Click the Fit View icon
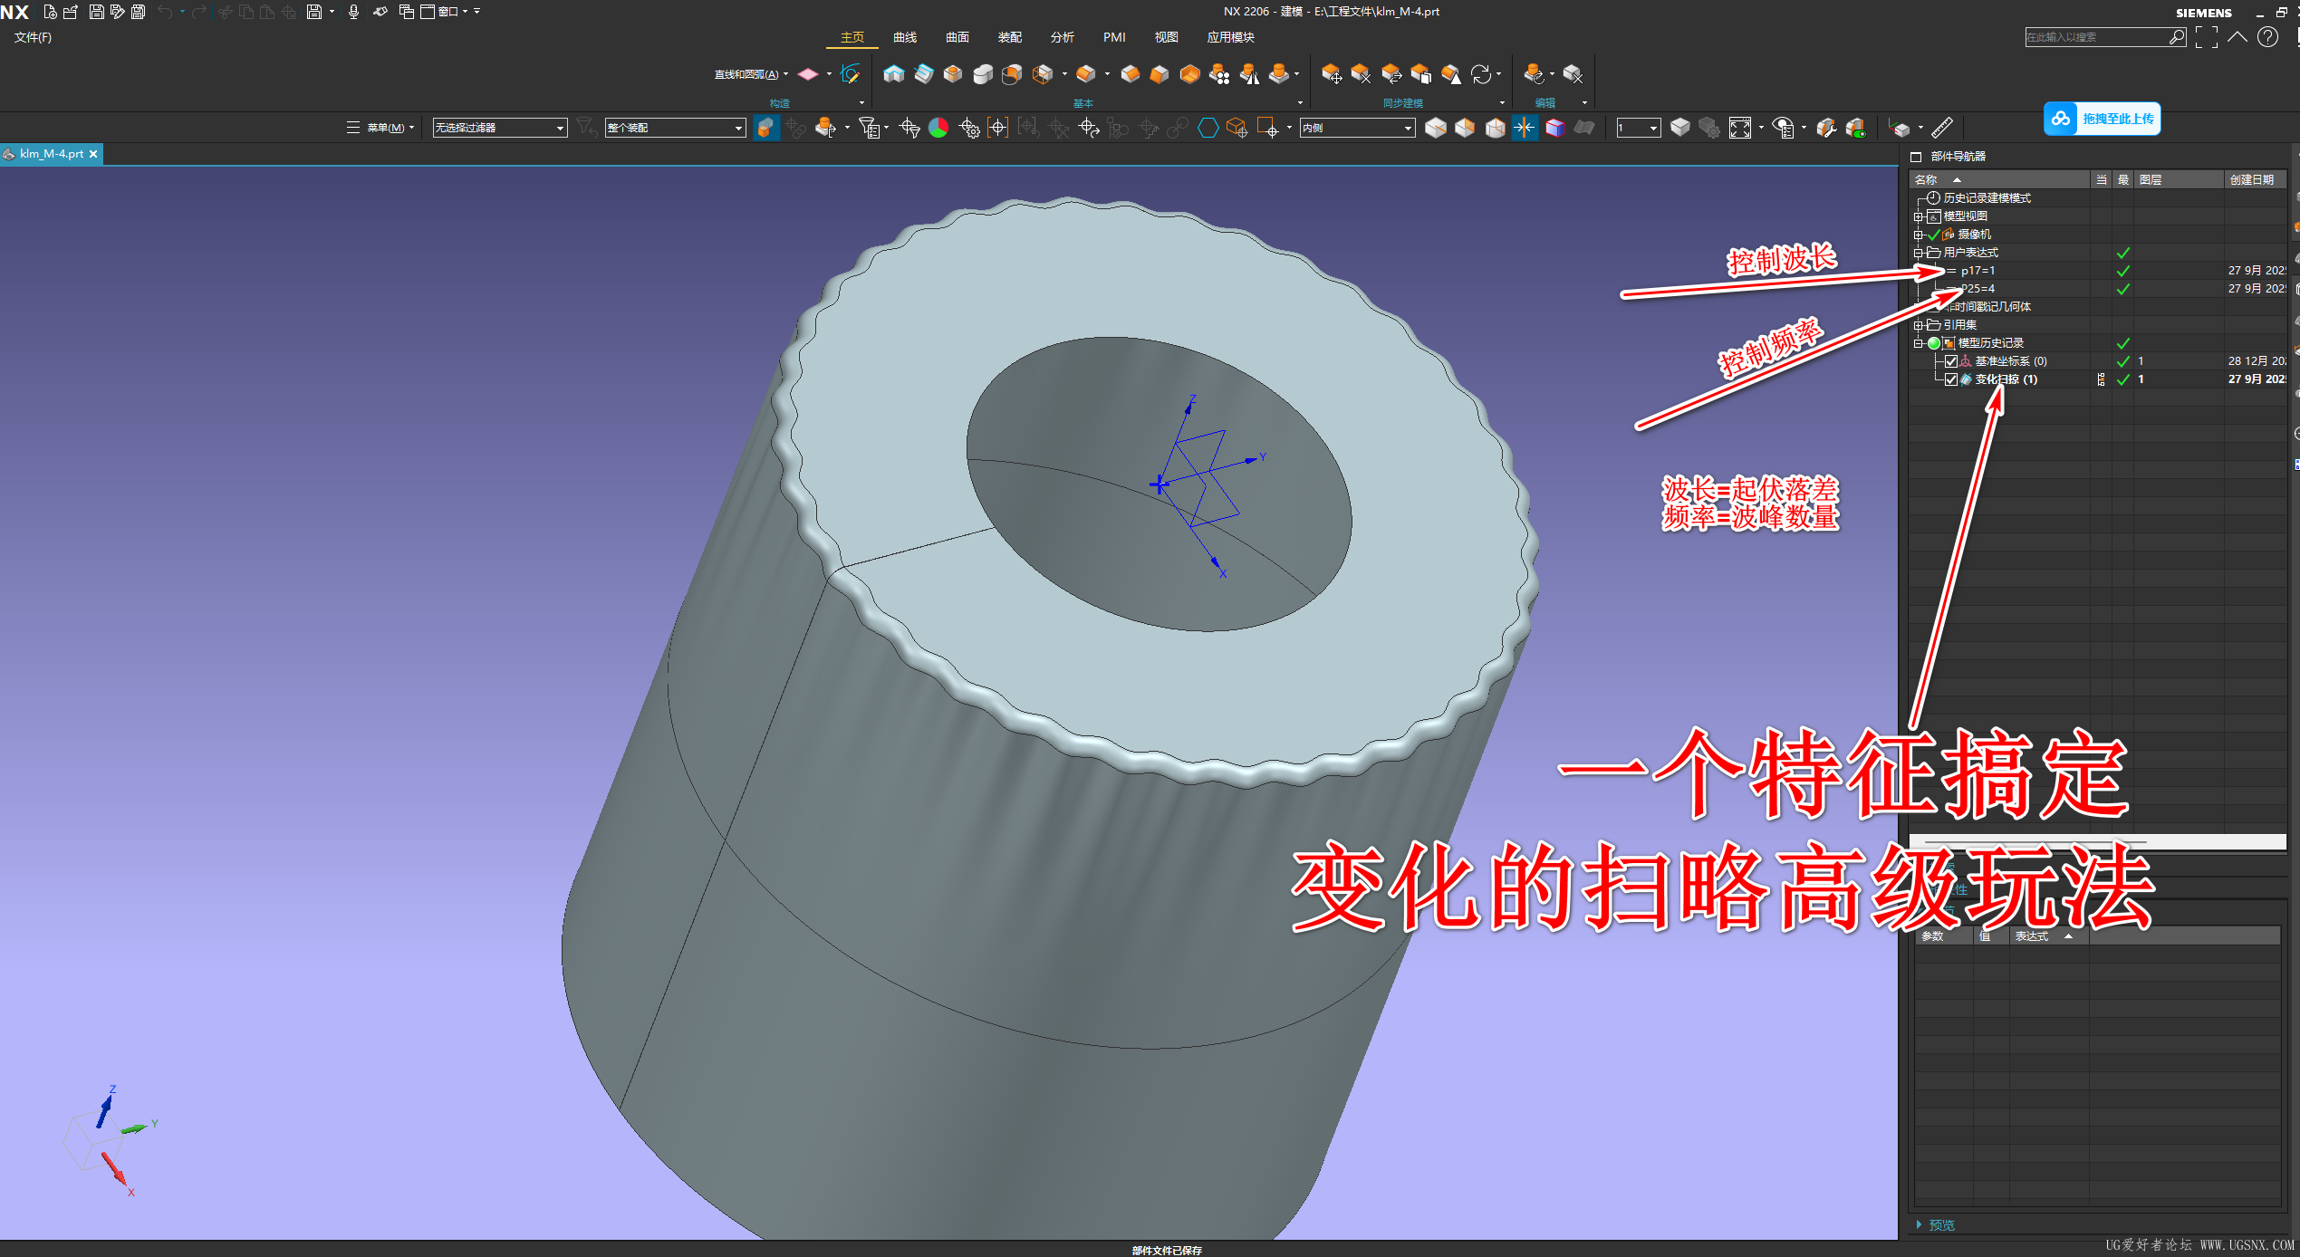 1739,128
